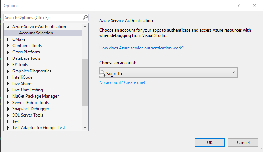Select the Cross Platform category
263x152 pixels.
coord(26,52)
